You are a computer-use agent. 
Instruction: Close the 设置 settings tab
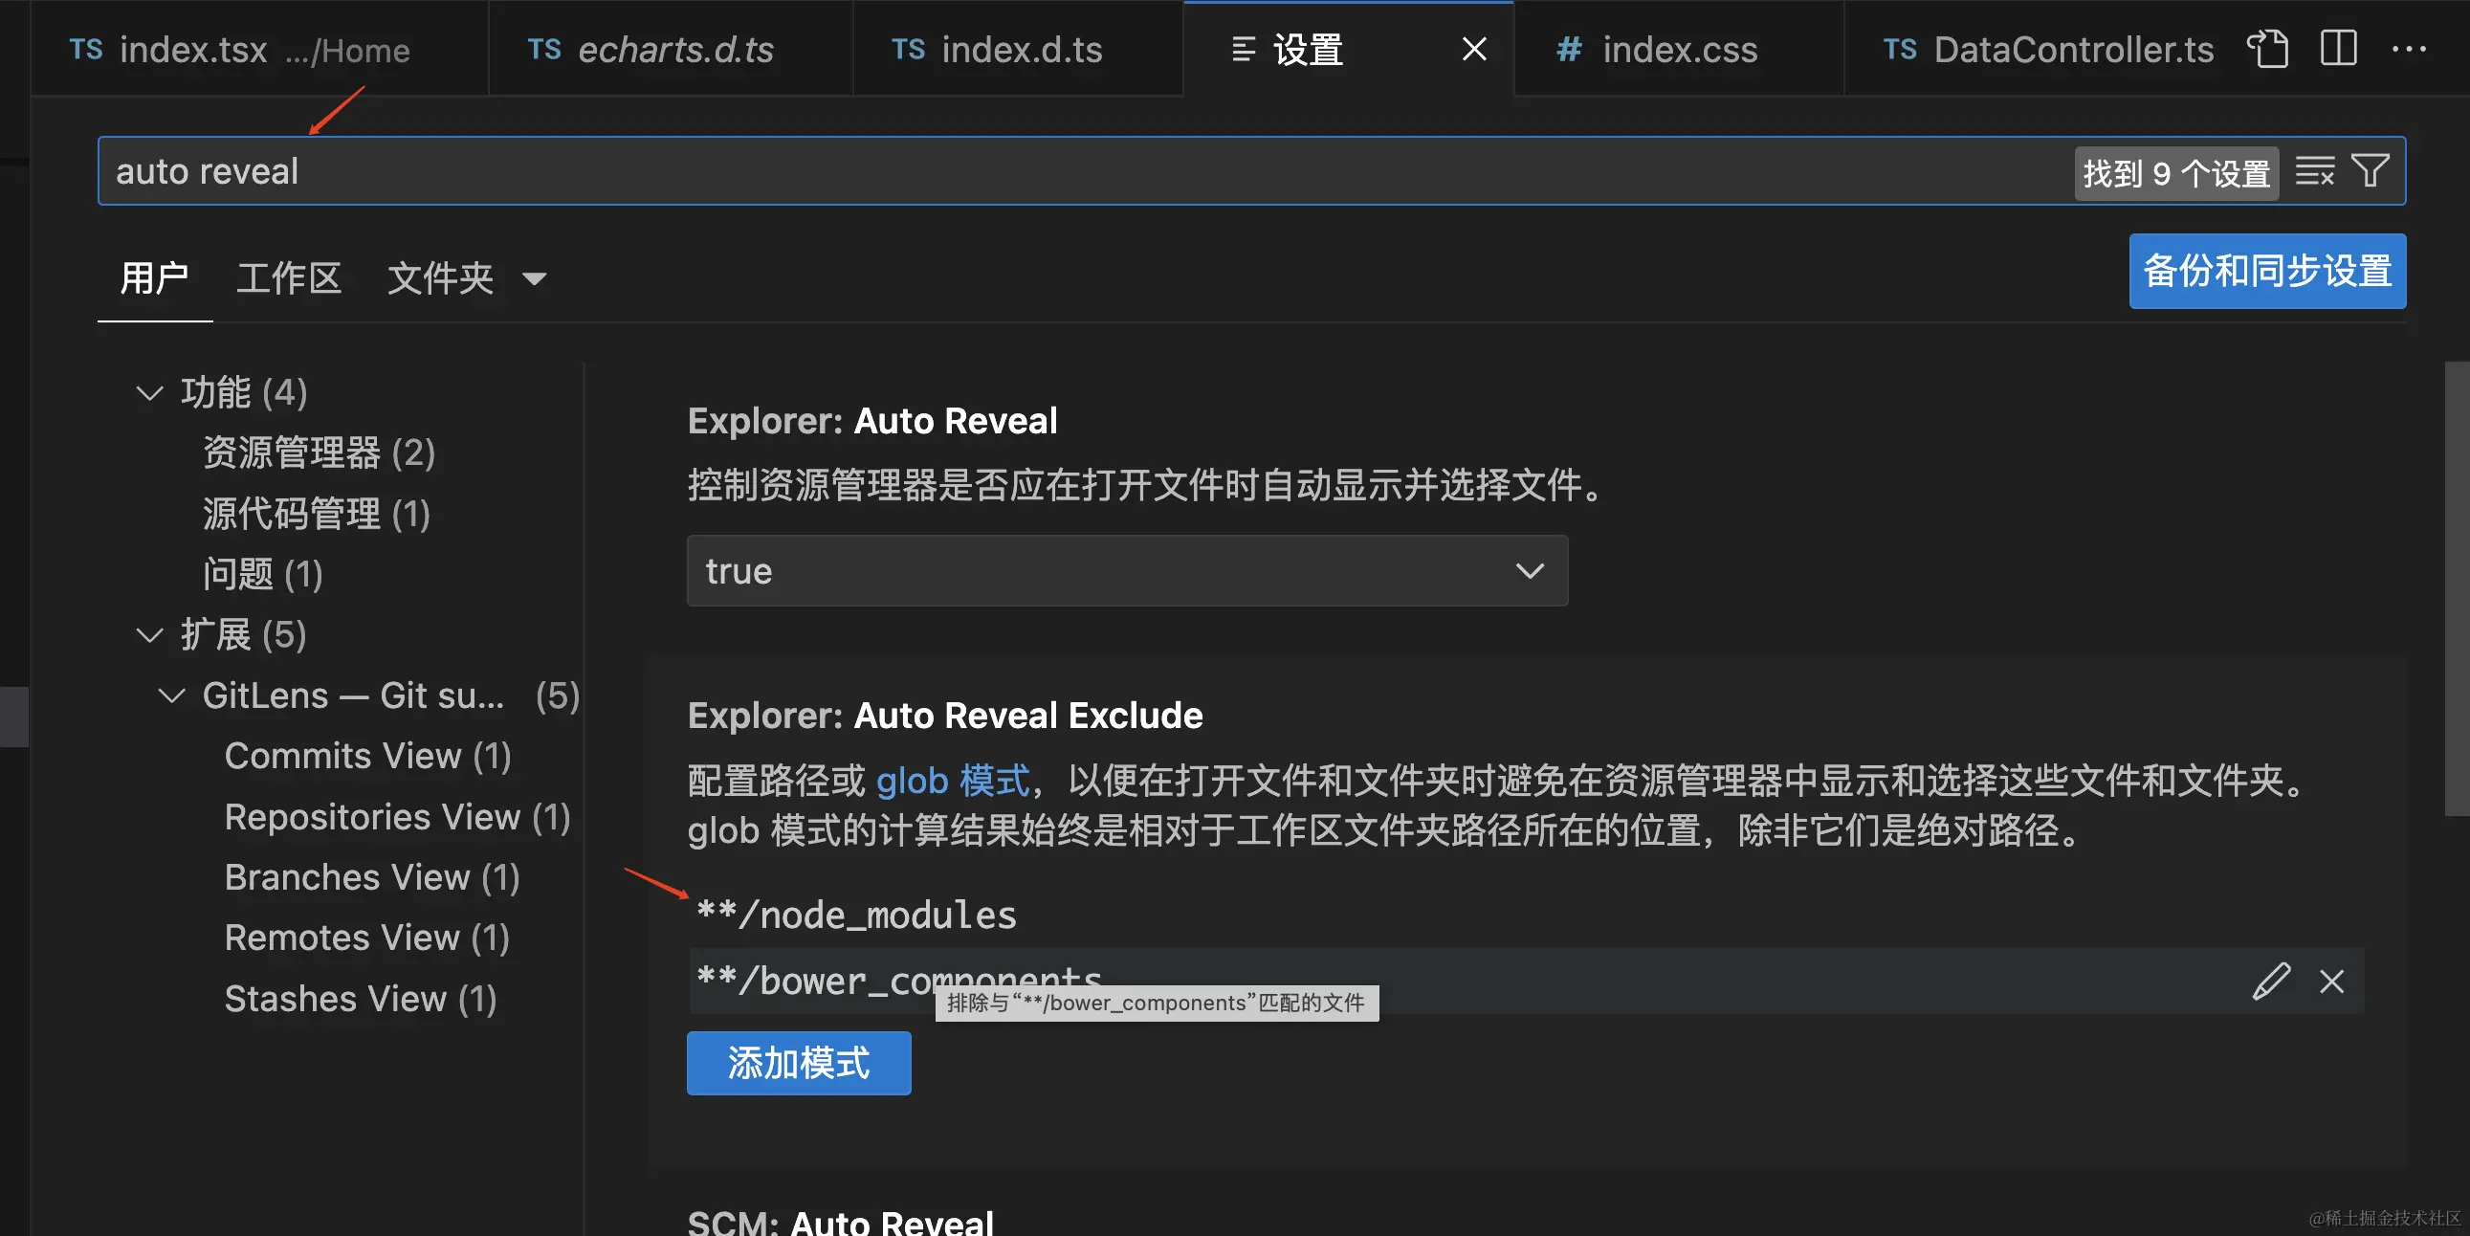(x=1474, y=49)
